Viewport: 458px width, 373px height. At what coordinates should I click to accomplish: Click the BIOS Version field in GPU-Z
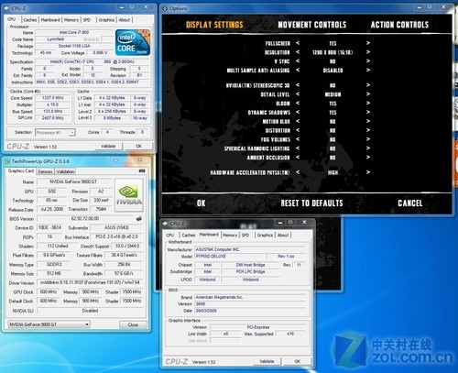[85, 218]
